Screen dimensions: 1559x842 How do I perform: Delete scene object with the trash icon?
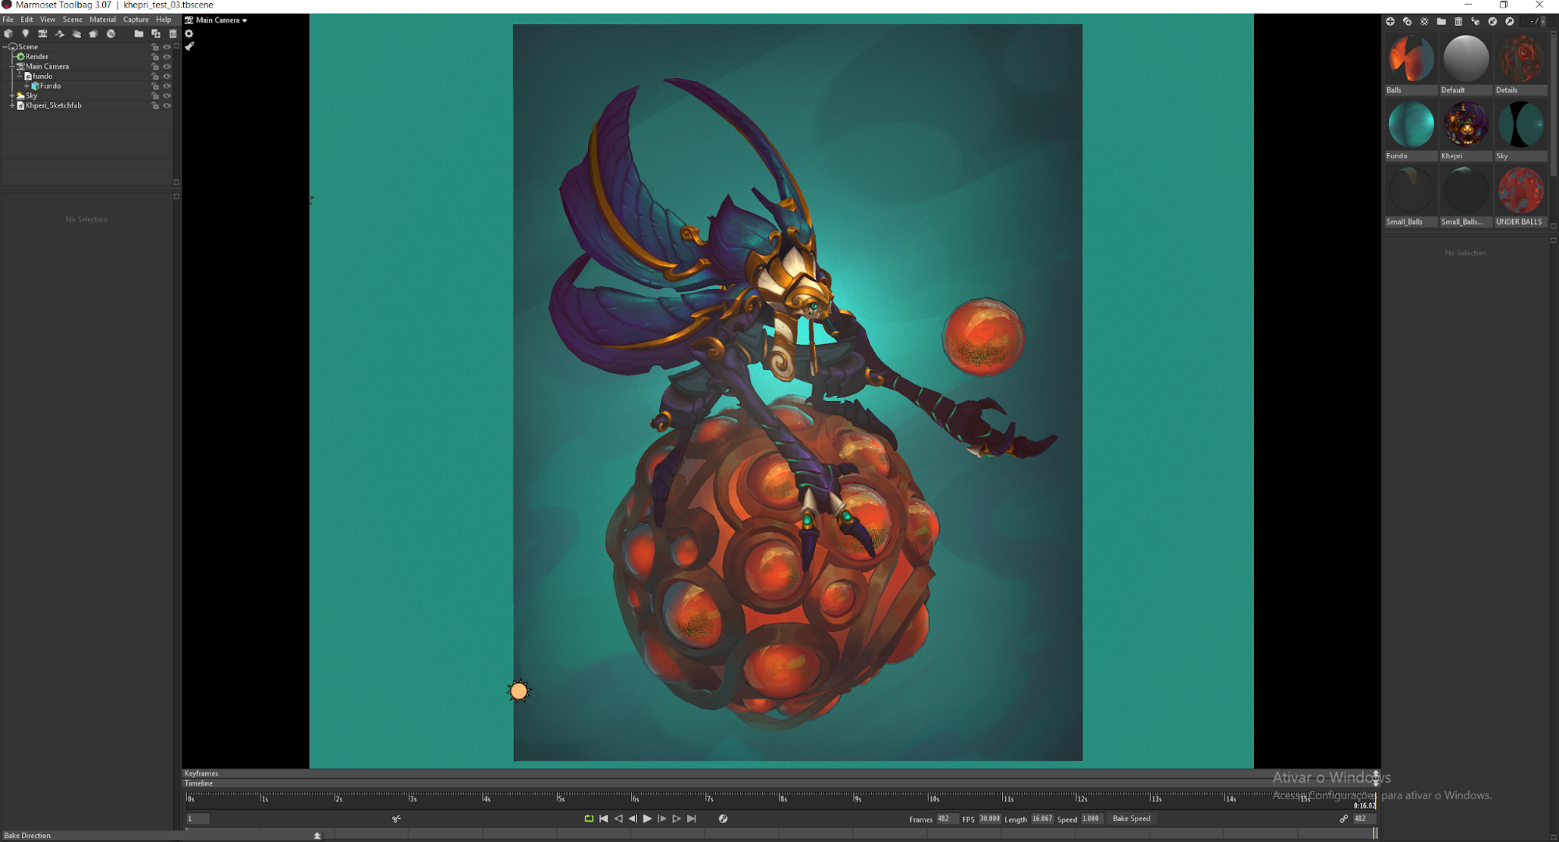coord(173,34)
